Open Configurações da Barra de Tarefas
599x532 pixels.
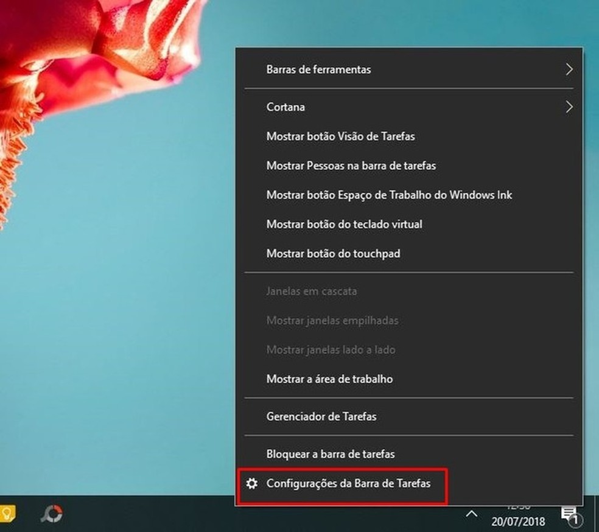(x=408, y=483)
